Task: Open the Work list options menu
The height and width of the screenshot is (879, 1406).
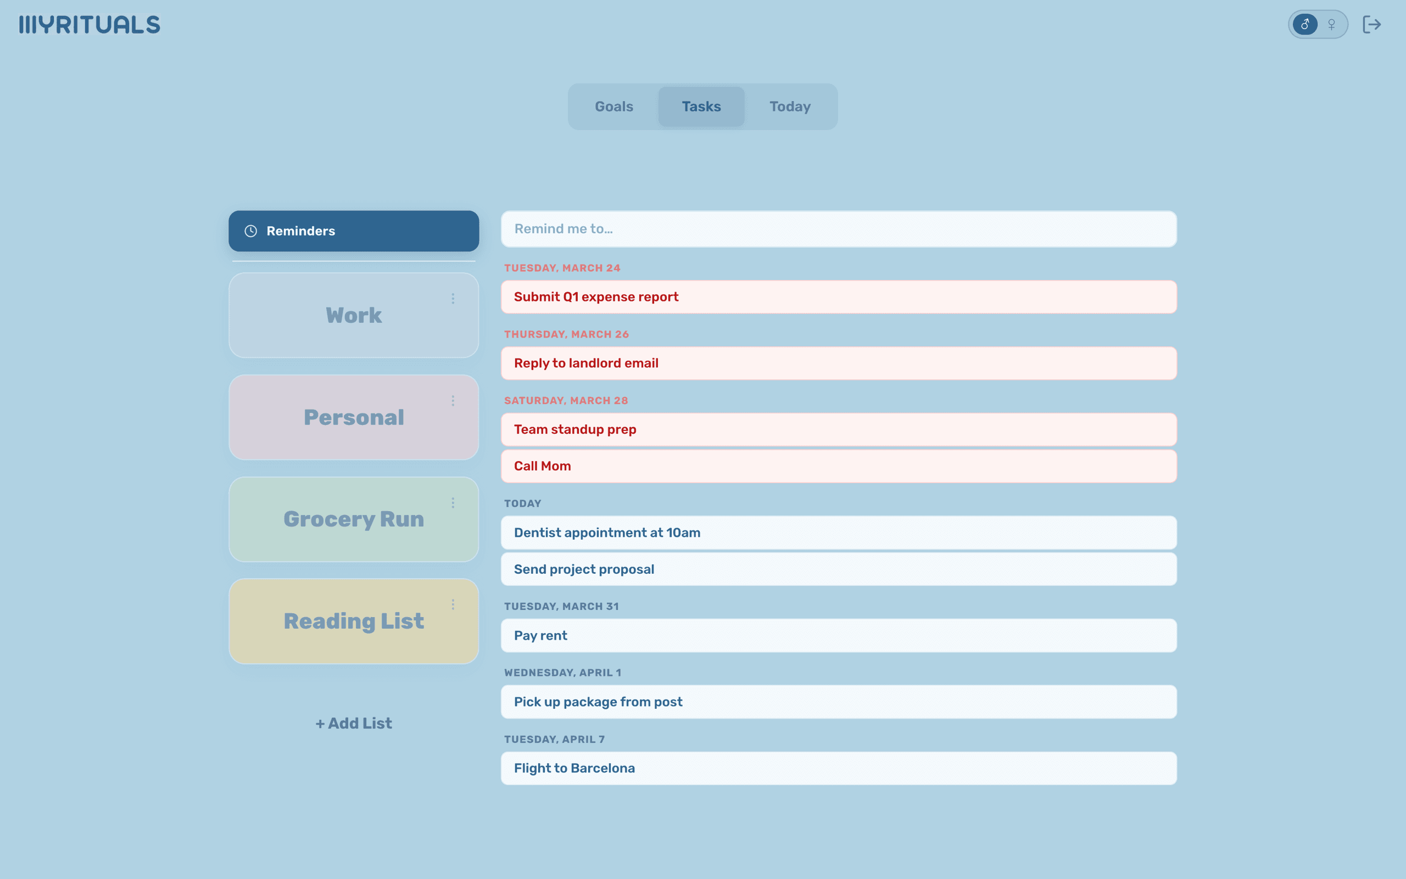Action: point(454,298)
